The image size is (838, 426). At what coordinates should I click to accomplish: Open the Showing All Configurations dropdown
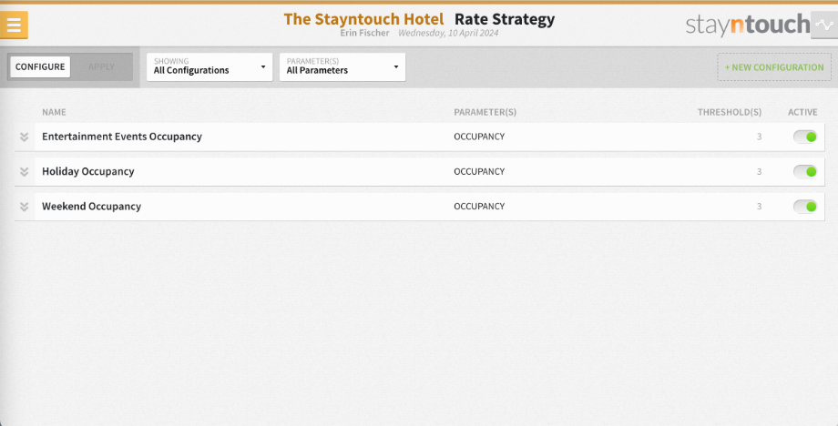[x=209, y=66]
